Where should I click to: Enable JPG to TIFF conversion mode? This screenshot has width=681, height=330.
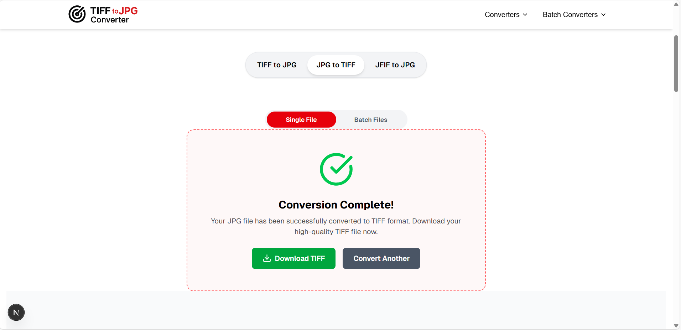(x=335, y=65)
